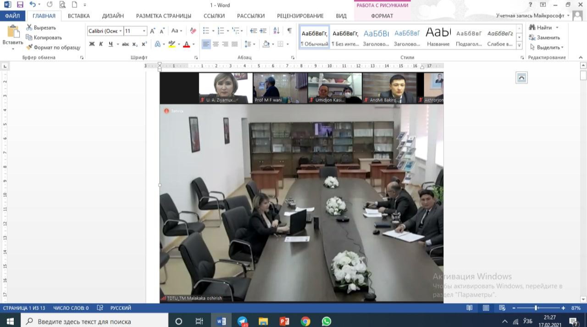Center align the paragraph
Viewport: 587px width, 327px height.
tap(216, 44)
